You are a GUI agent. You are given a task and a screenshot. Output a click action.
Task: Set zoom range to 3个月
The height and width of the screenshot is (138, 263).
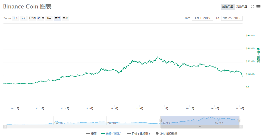click(x=41, y=18)
